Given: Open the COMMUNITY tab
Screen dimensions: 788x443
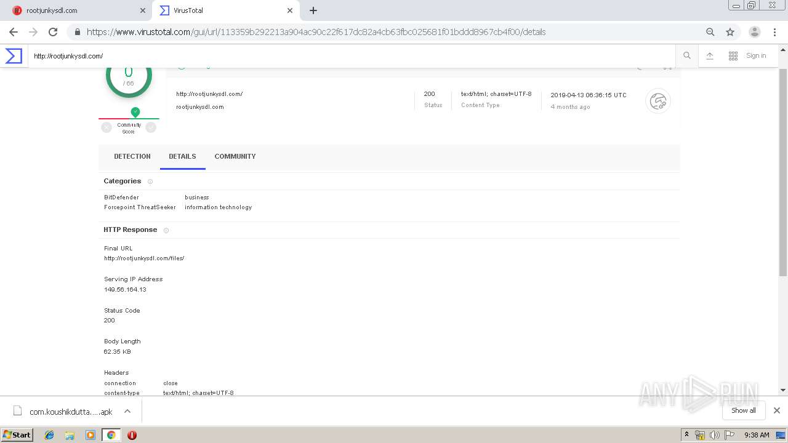Looking at the screenshot, I should [235, 156].
